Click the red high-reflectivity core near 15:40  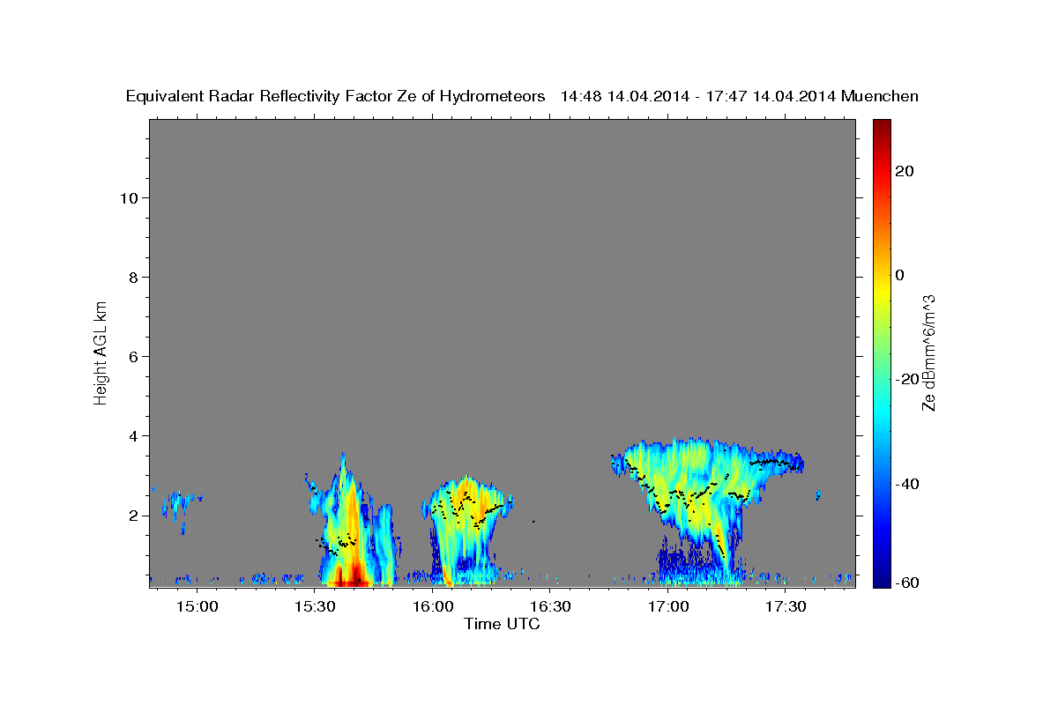353,576
